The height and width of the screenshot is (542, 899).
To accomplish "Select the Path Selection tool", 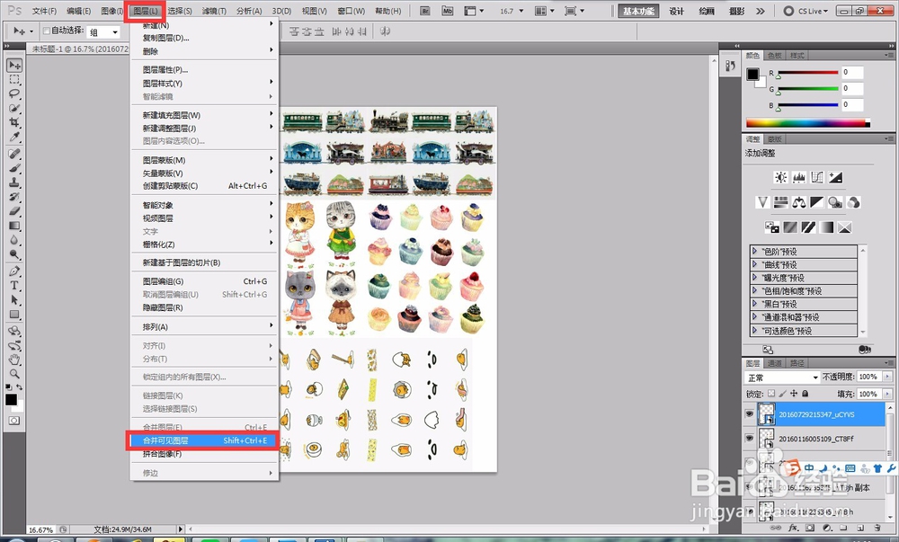I will [14, 300].
